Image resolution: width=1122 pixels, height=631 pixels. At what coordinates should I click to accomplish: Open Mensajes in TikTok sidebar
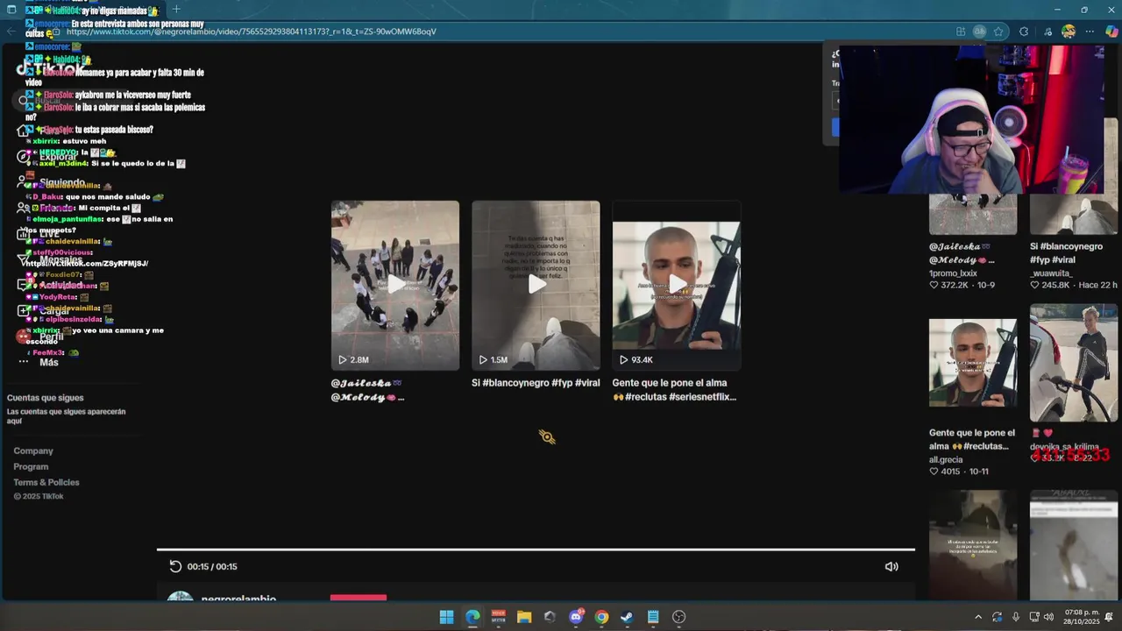(x=50, y=259)
